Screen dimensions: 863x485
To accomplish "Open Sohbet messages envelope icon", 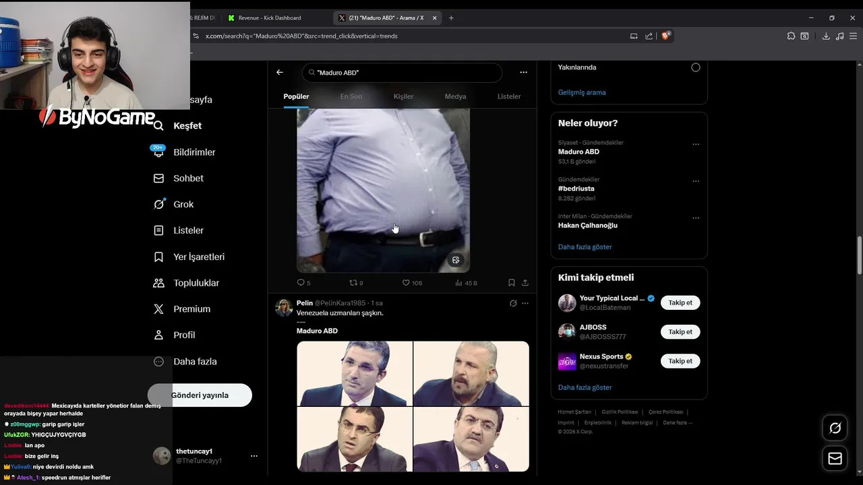I will tap(158, 179).
